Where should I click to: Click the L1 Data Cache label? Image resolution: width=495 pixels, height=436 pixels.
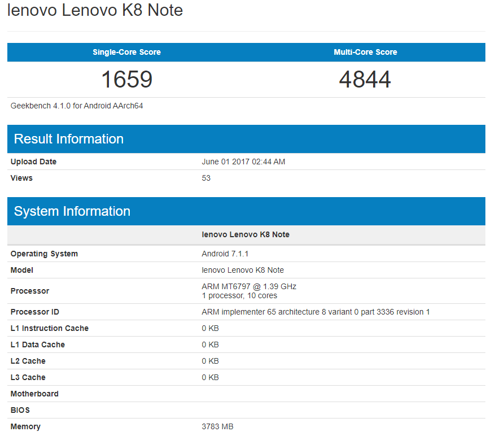click(38, 345)
